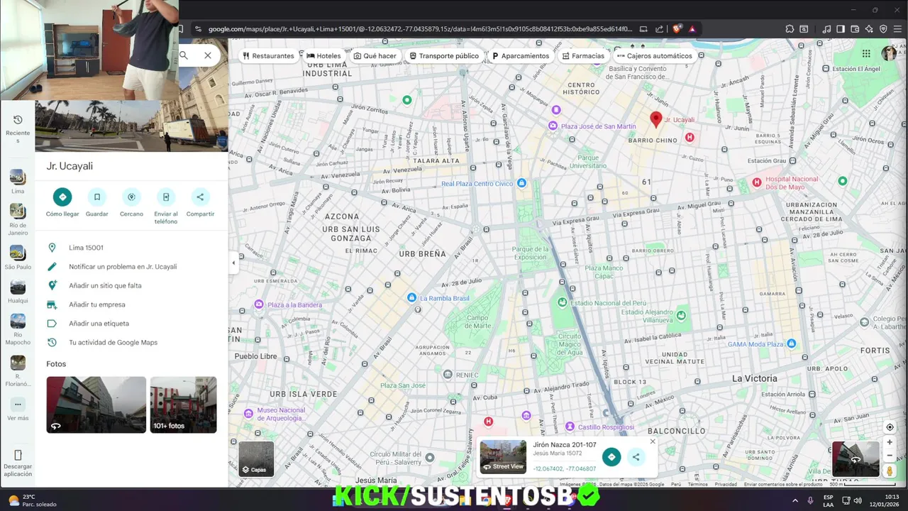Toggle the Brave sidebar panel icon
The width and height of the screenshot is (908, 511).
841,29
